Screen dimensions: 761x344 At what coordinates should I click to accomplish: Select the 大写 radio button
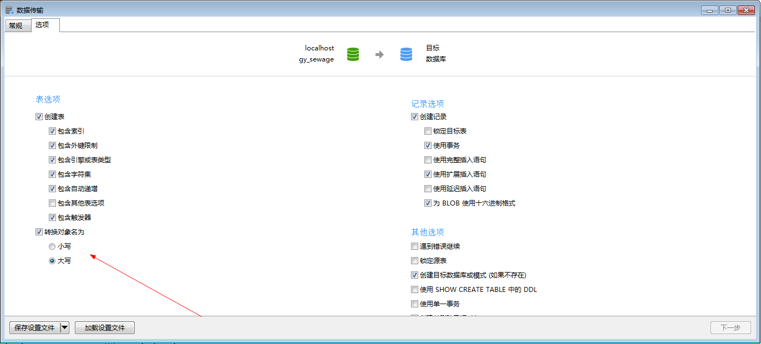coord(52,260)
